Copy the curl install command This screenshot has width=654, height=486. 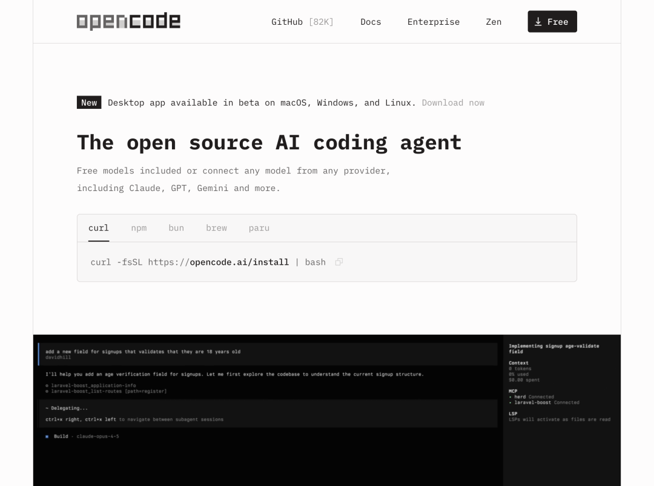click(x=339, y=262)
